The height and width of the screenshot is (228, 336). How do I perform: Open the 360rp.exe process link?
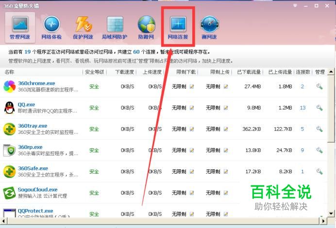(x=30, y=147)
